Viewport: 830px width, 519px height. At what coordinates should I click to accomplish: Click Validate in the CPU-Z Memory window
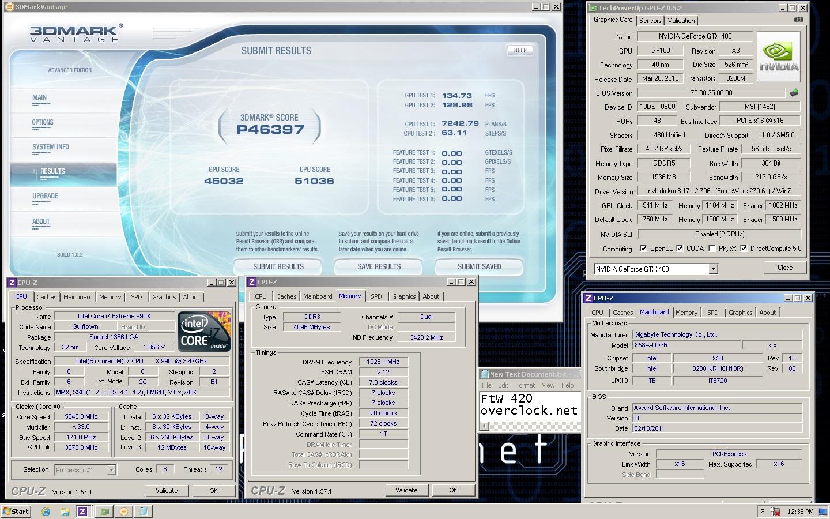406,490
